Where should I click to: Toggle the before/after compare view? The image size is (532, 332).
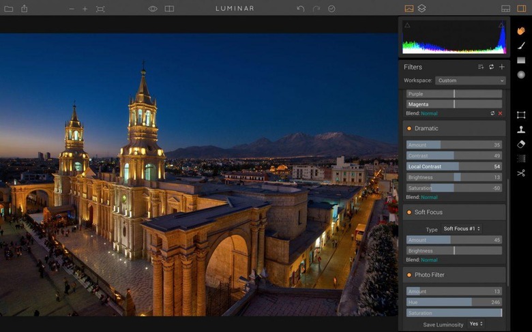coord(169,9)
